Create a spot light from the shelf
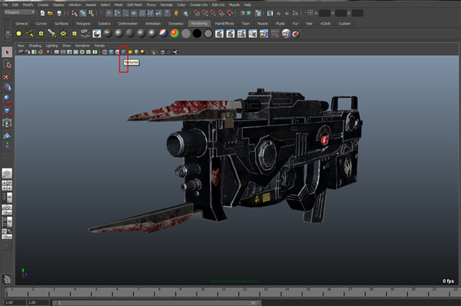This screenshot has width=461, height=306. tap(52, 34)
